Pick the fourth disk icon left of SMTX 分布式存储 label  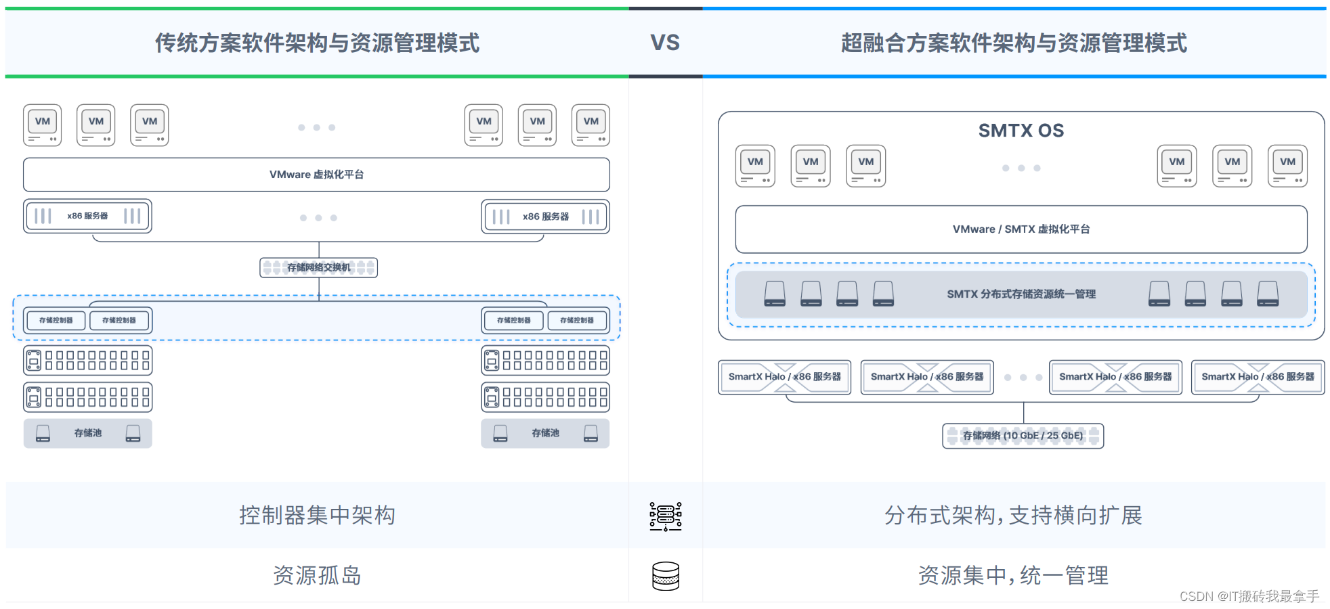pyautogui.click(x=883, y=294)
